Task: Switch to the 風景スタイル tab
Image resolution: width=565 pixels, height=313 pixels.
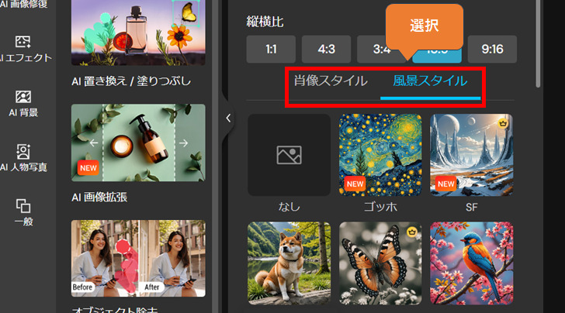Action: point(430,81)
